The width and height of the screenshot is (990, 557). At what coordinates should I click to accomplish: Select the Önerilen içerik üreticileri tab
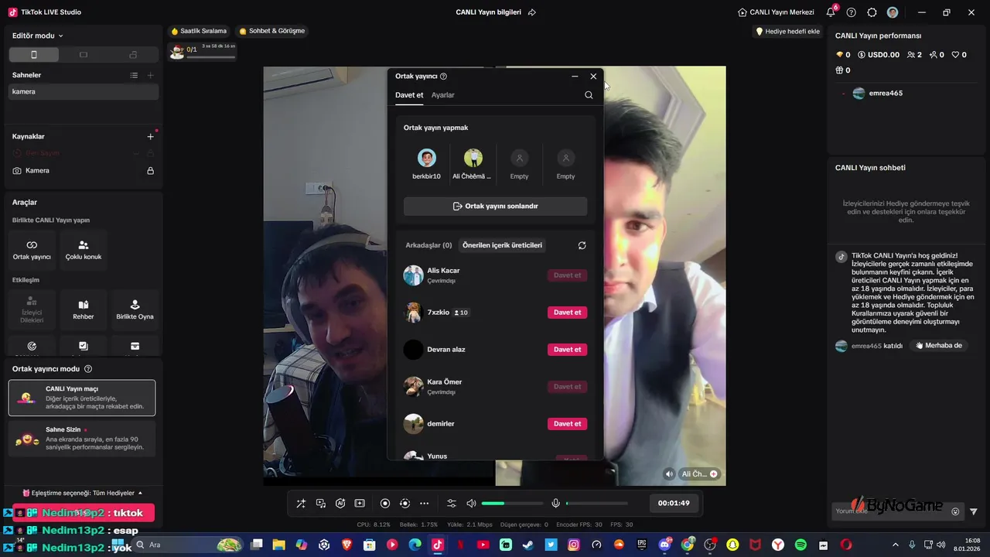[x=502, y=245]
